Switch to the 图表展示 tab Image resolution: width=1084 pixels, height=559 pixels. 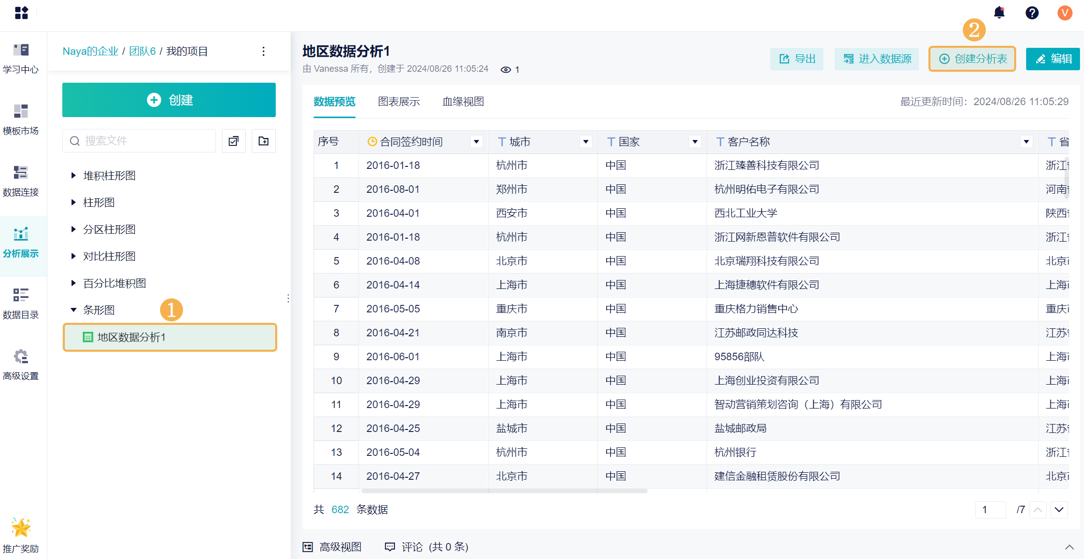coord(399,102)
